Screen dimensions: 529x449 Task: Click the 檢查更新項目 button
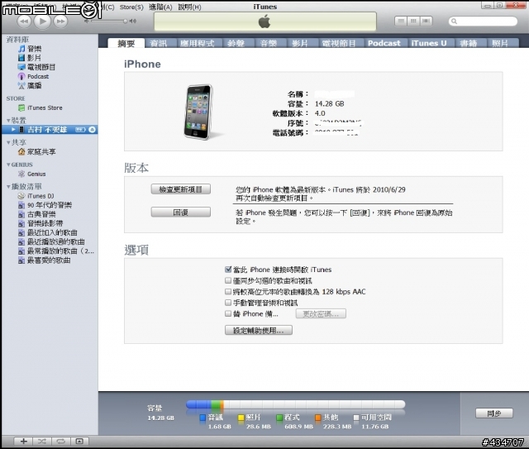click(x=180, y=189)
